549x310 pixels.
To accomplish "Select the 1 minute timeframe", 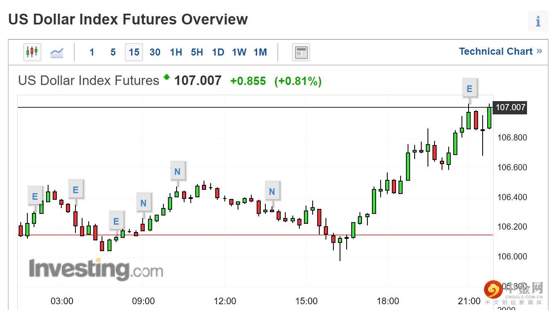I will click(x=92, y=52).
